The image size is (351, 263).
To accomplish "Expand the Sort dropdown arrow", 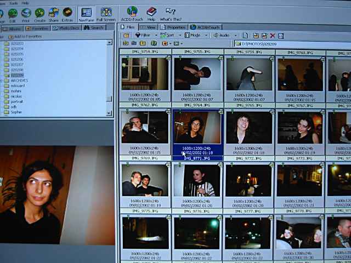I will (180, 35).
